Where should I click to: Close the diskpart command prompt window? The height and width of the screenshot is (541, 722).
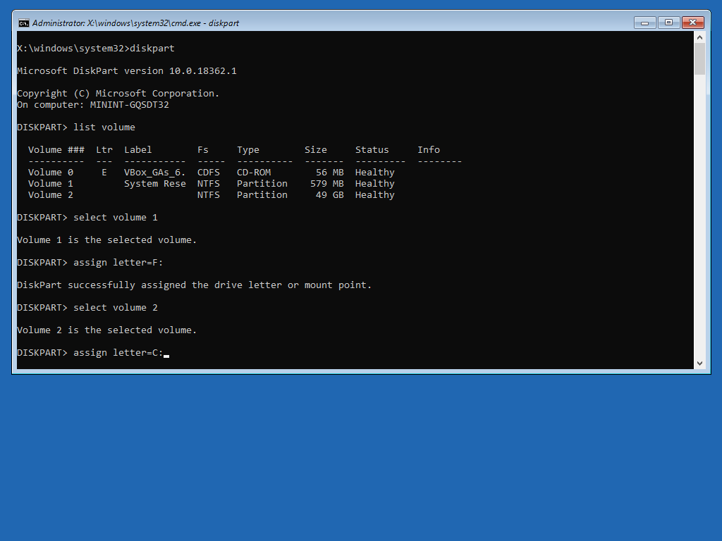click(x=693, y=23)
